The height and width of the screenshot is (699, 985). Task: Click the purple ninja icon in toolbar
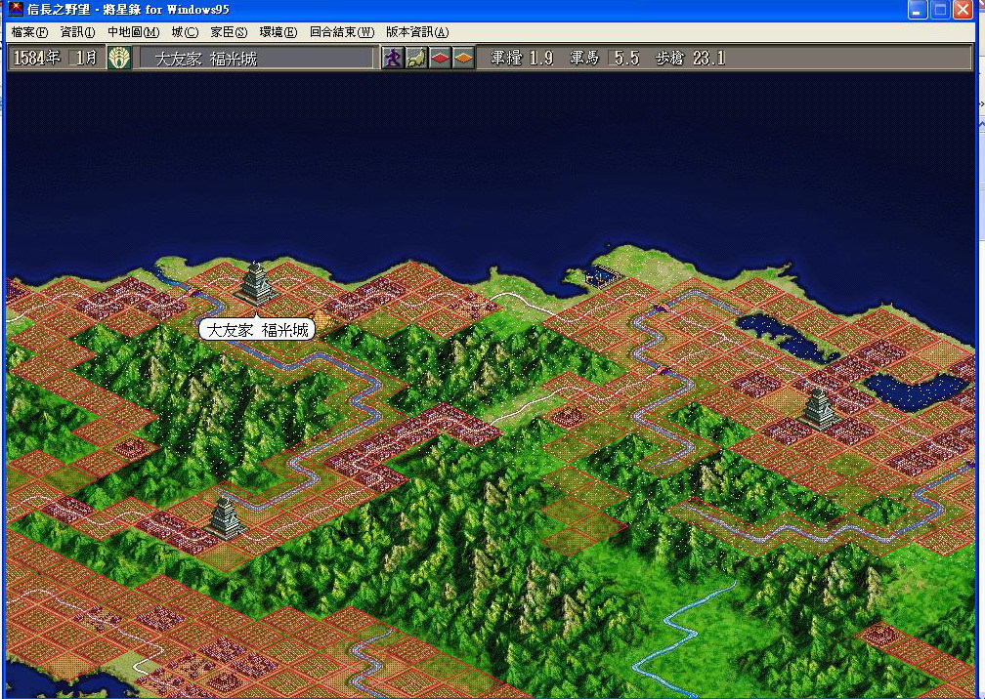[x=393, y=59]
